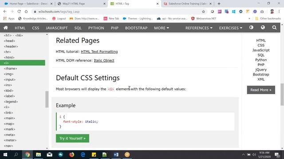Click the sidebar scrollbar down arrow
Image resolution: width=284 pixels, height=159 pixels.
[x=47, y=148]
